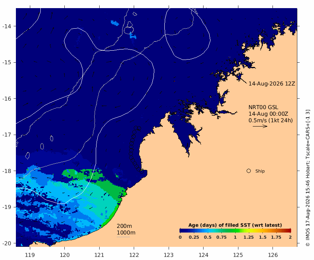Click the green section of the colorbar at 1
This screenshot has height=260, width=314.
[x=235, y=231]
